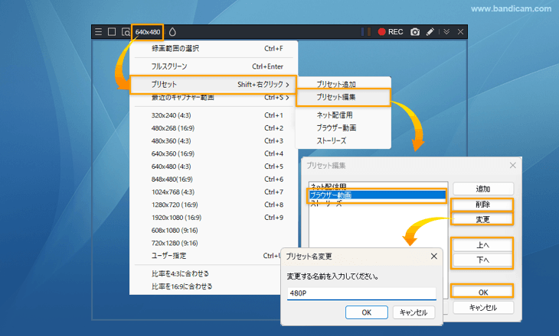The image size is (559, 336).
Task: Click the 削除 button in preset editor
Action: click(x=482, y=205)
